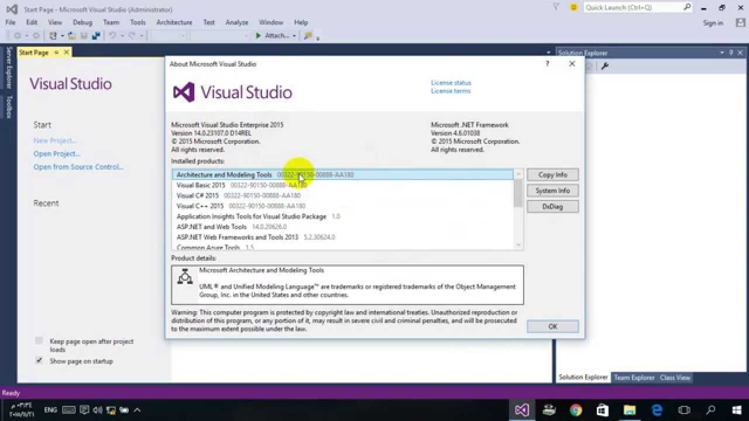Open the Solution Platforms combo box

[219, 36]
